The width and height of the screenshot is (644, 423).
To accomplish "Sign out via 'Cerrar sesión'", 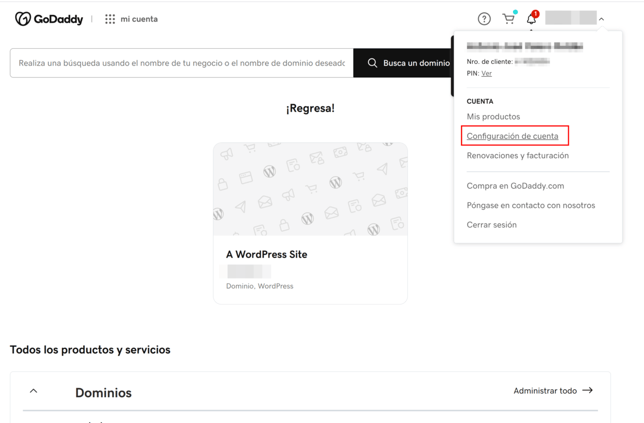I will click(492, 224).
